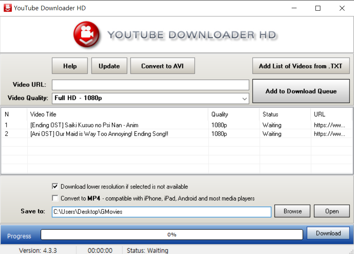Click URL cell of Our Maid row

(x=329, y=134)
